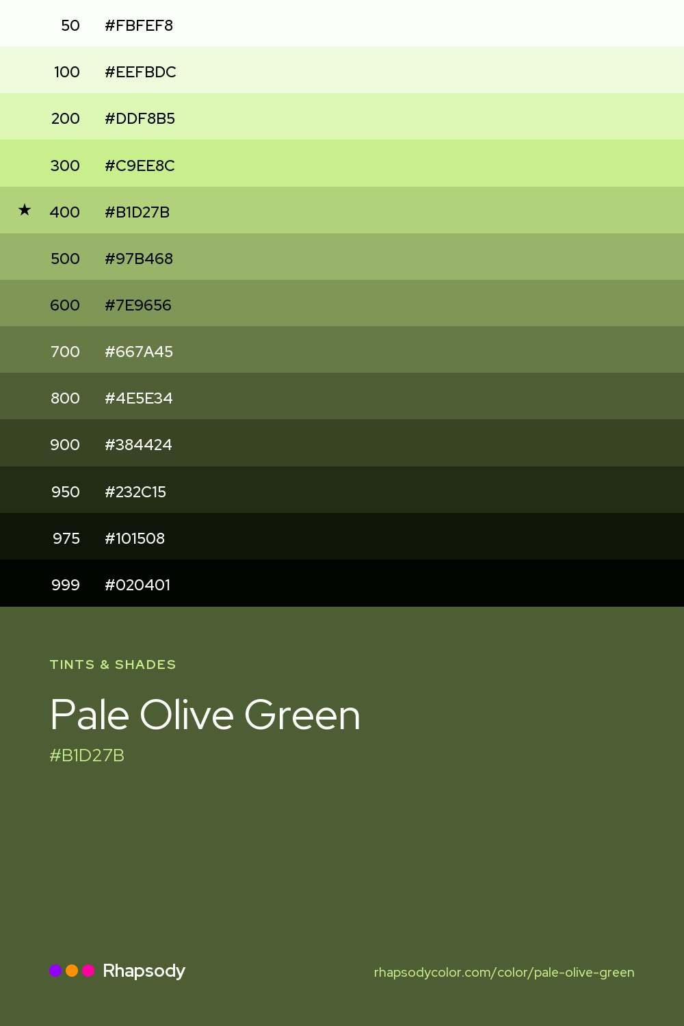Image resolution: width=684 pixels, height=1026 pixels.
Task: Click the shade number 800 label
Action: 66,398
